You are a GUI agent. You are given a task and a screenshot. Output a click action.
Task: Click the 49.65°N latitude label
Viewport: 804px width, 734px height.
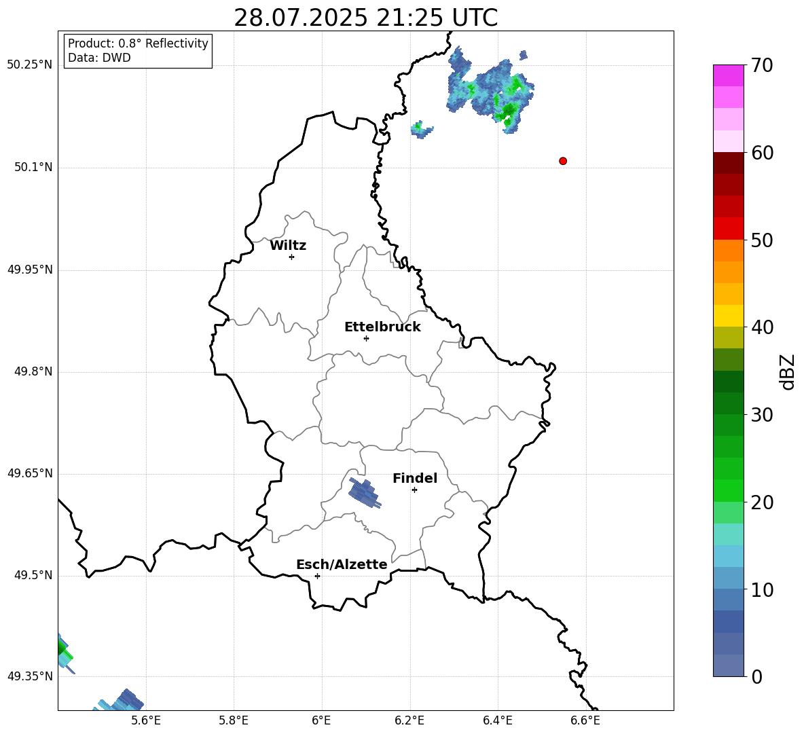[29, 473]
